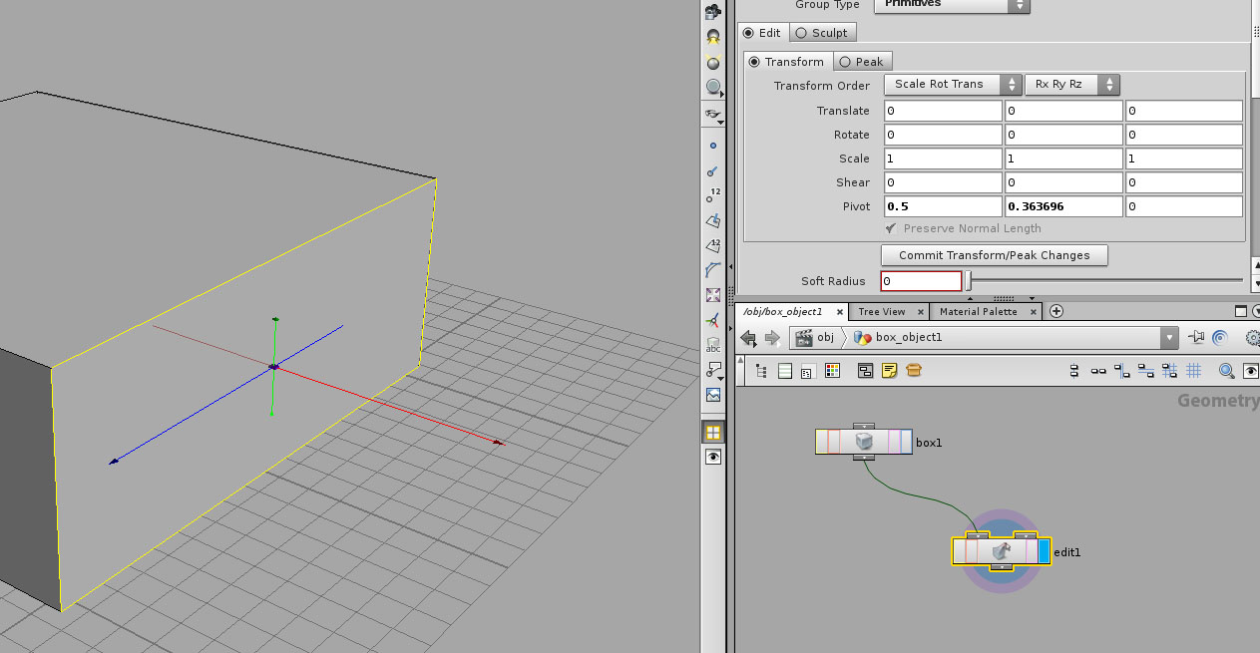Go forward in network editor history
1260x653 pixels.
pos(771,338)
